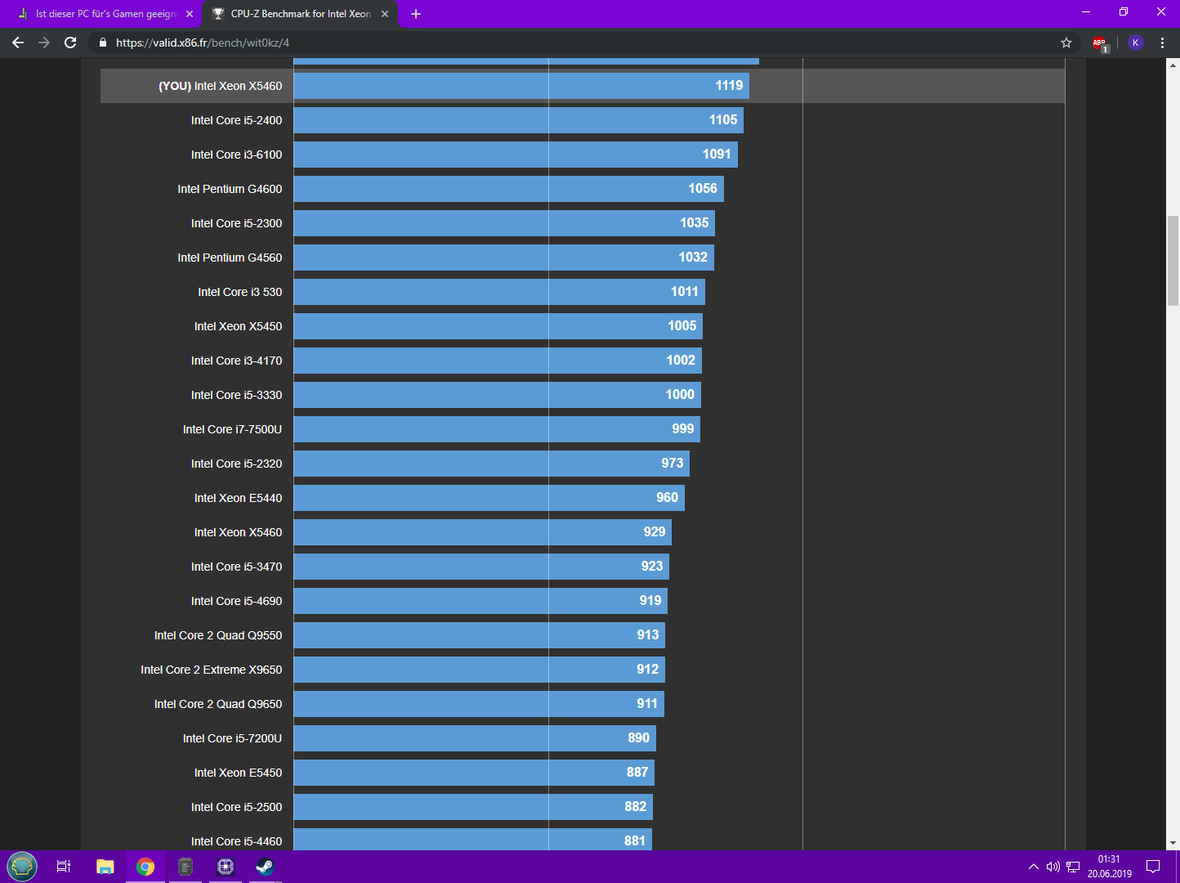This screenshot has width=1180, height=883.
Task: Close the 'Ist dieser PC für's Gamen' tab
Action: pos(190,14)
